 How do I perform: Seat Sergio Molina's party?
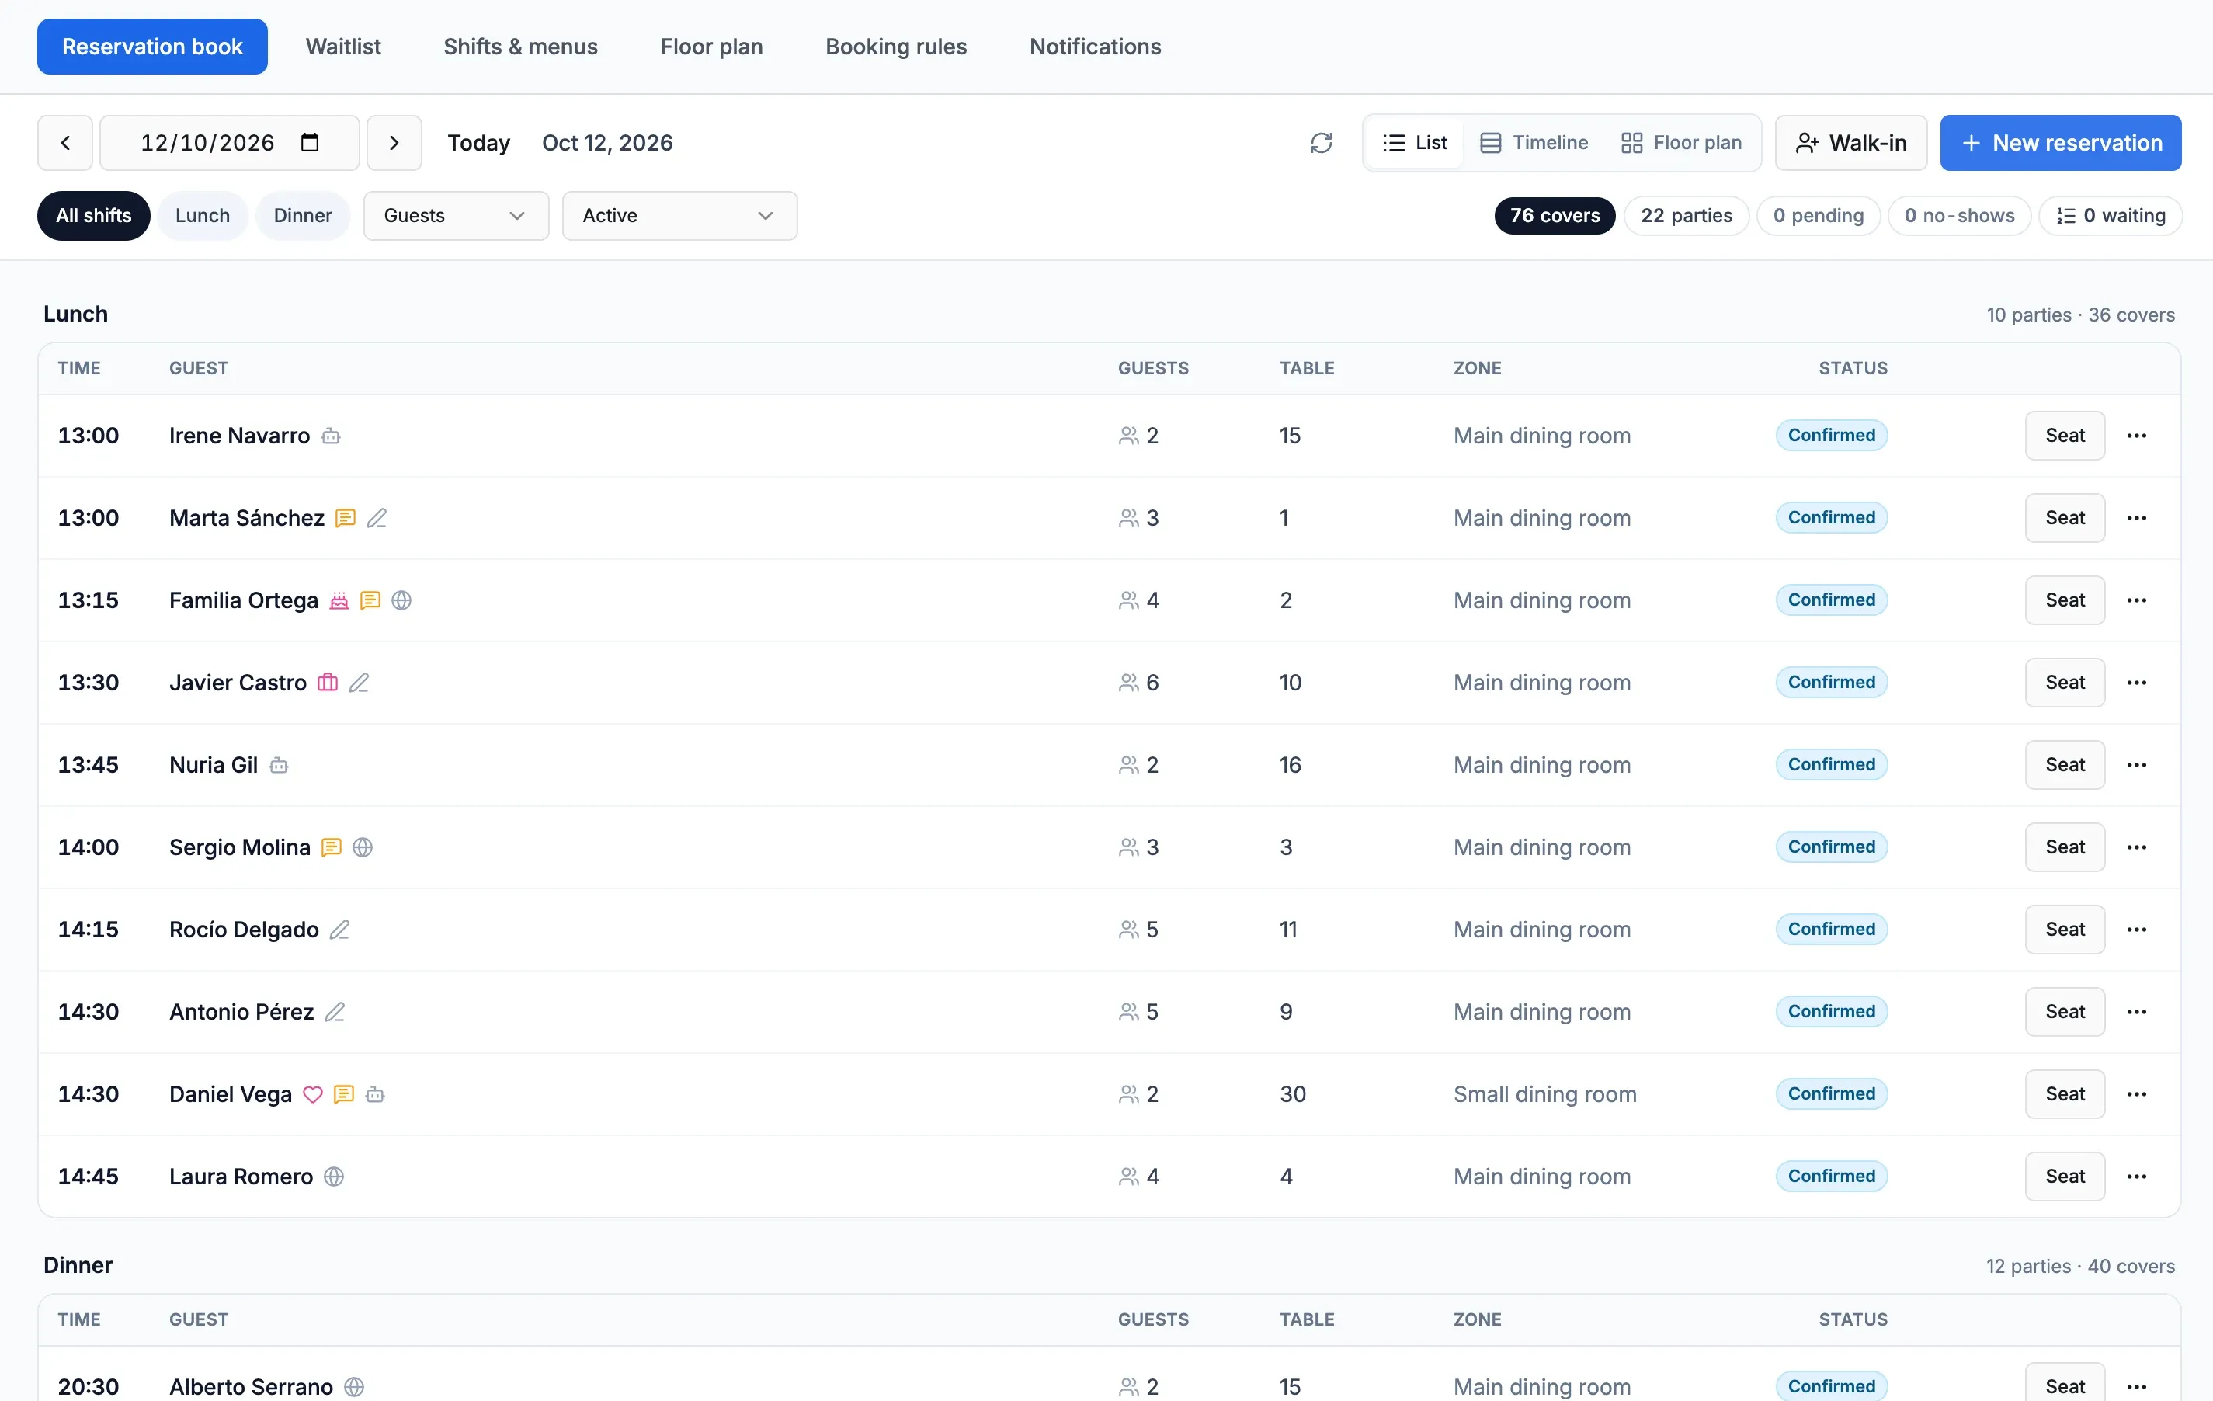pos(2065,847)
